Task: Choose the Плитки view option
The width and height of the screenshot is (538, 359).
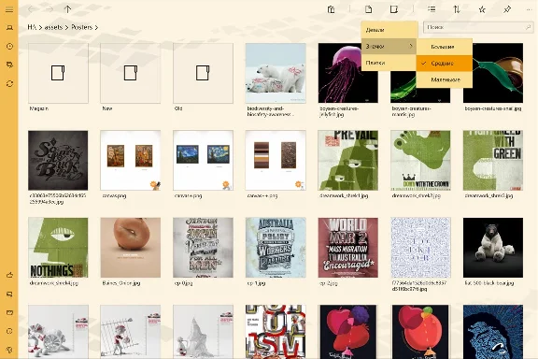Action: [x=389, y=63]
